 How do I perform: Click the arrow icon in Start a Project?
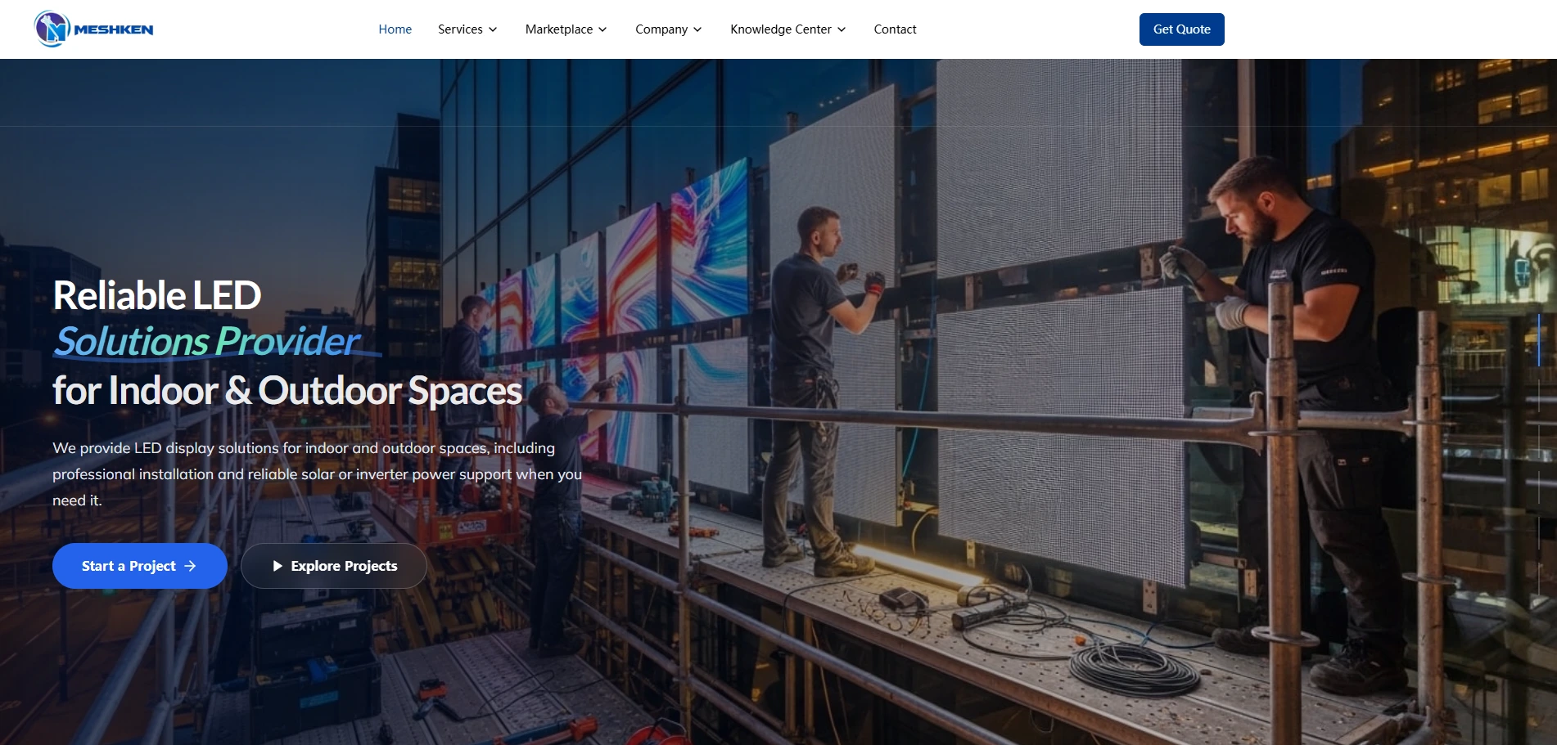click(x=191, y=566)
